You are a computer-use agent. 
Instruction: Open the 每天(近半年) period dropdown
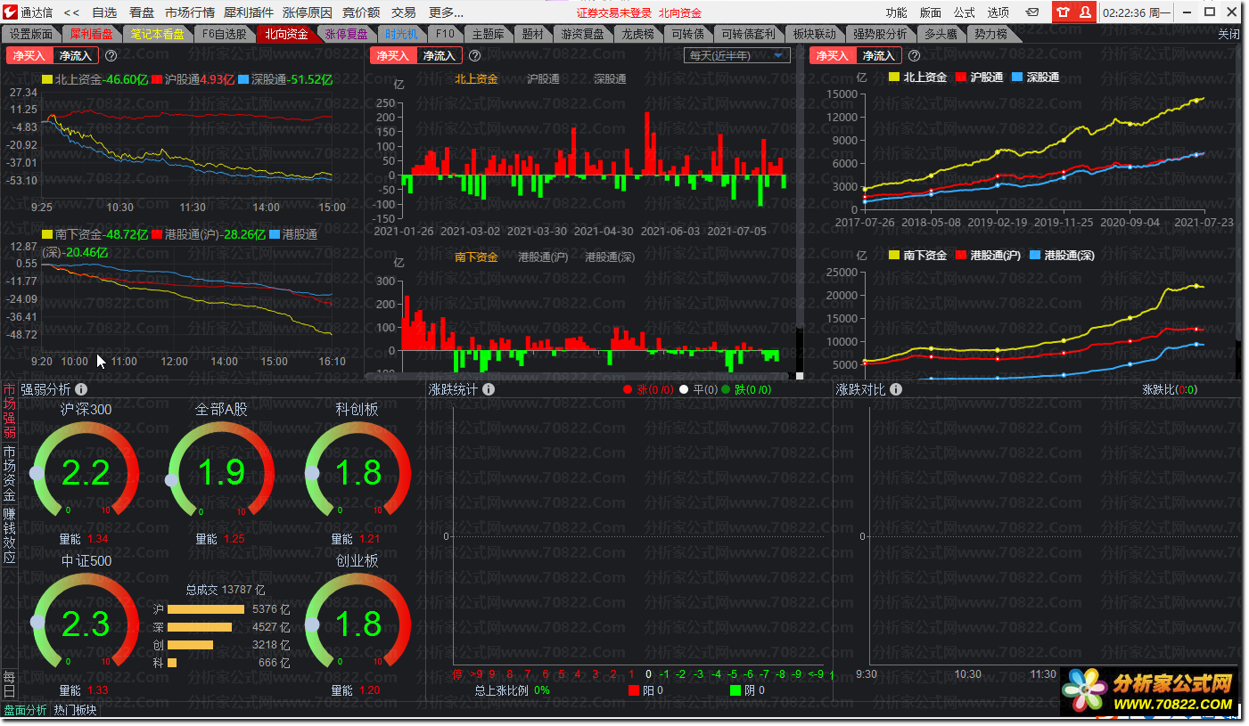pyautogui.click(x=736, y=55)
